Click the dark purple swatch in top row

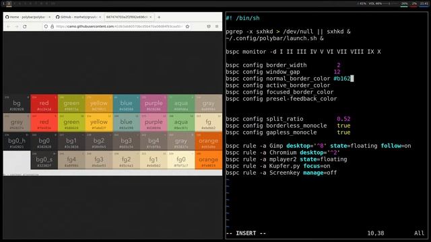154,104
